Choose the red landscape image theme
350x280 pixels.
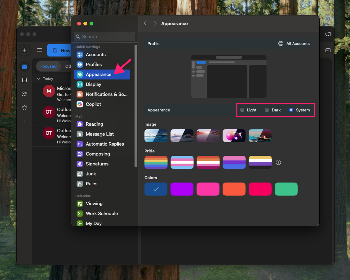(208, 136)
